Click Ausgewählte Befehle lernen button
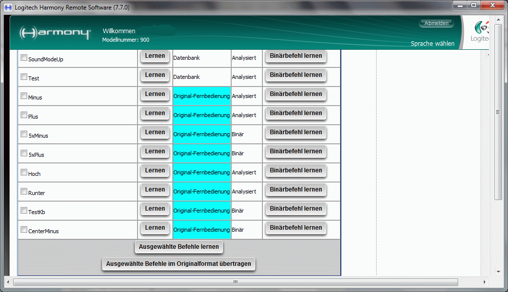This screenshot has width=508, height=292. click(x=179, y=247)
